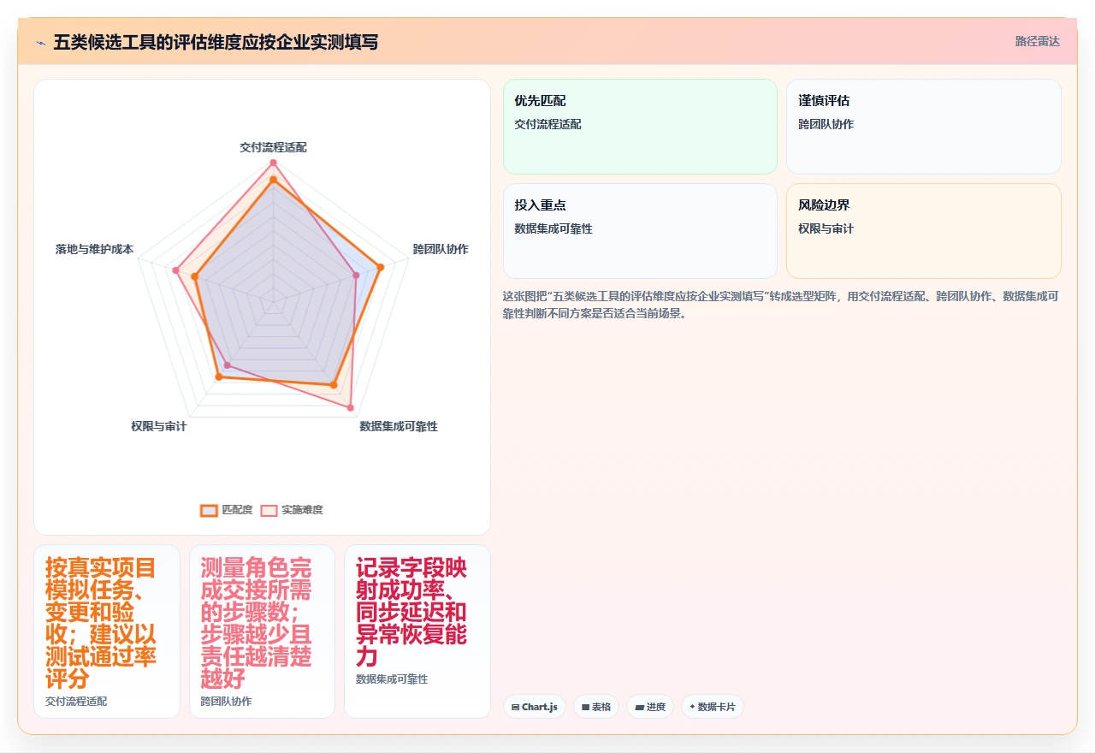
Task: Click the orange data point at 权限与审计
Action: point(218,376)
